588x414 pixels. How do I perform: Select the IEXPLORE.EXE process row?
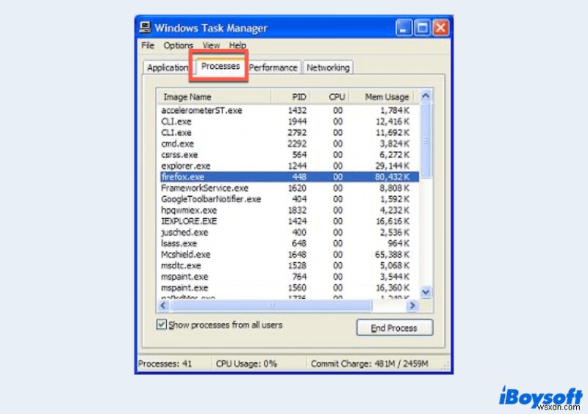point(289,221)
